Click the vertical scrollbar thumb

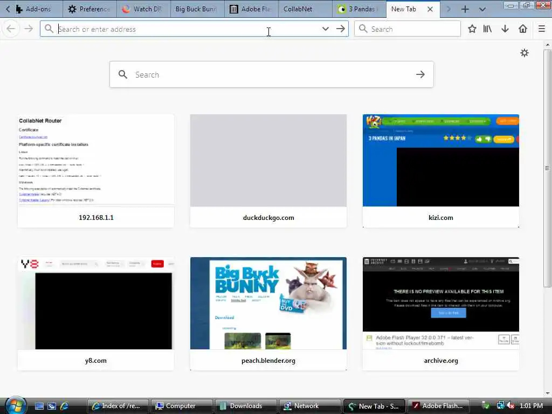pos(547,168)
